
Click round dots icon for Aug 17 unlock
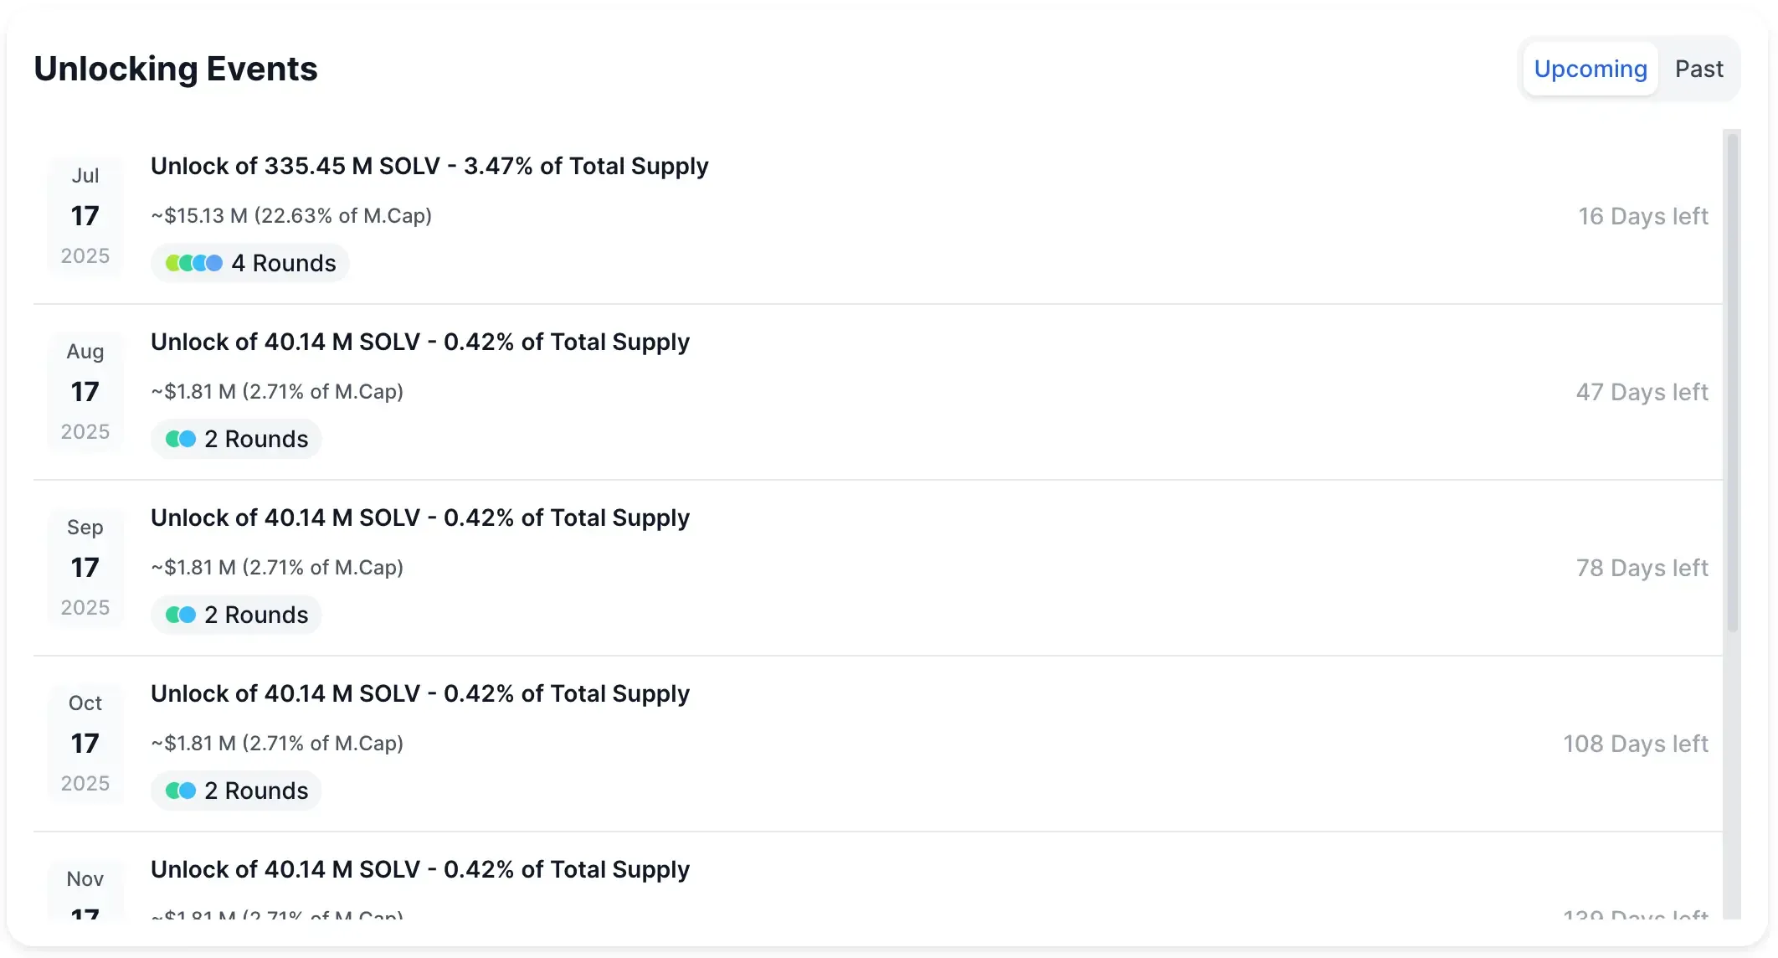[181, 439]
